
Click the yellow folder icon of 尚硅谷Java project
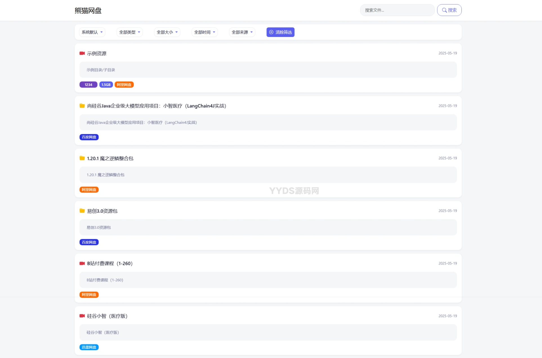[x=82, y=106]
